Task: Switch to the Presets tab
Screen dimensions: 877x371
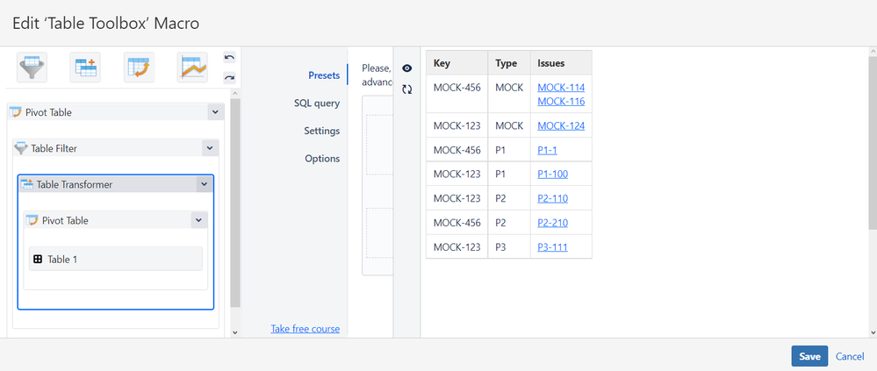Action: click(x=324, y=75)
